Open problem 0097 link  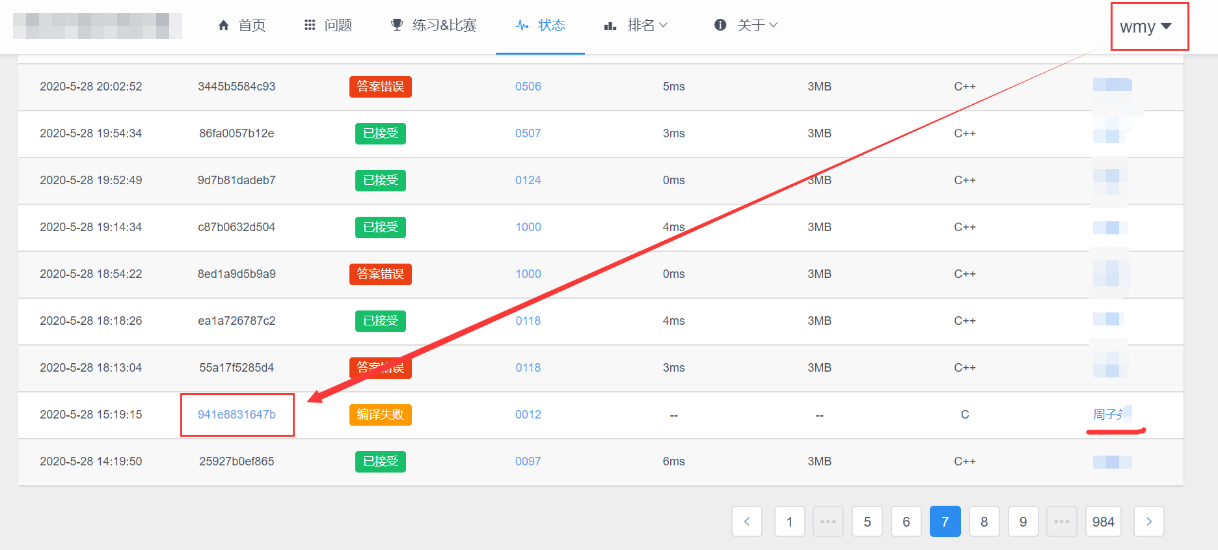528,461
